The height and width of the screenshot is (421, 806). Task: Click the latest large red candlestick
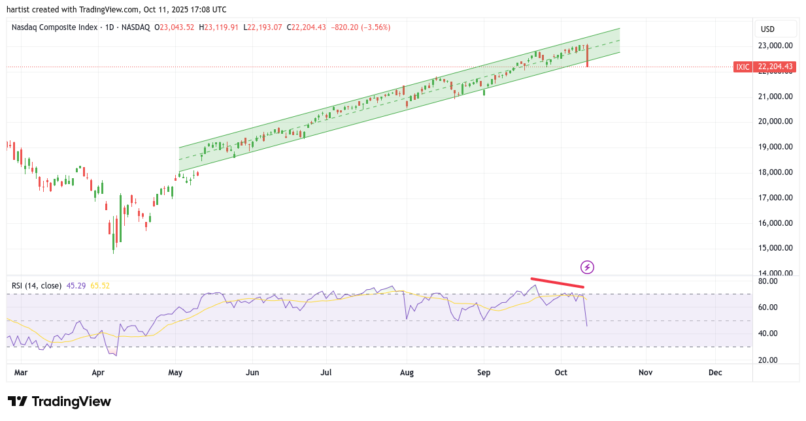[588, 56]
